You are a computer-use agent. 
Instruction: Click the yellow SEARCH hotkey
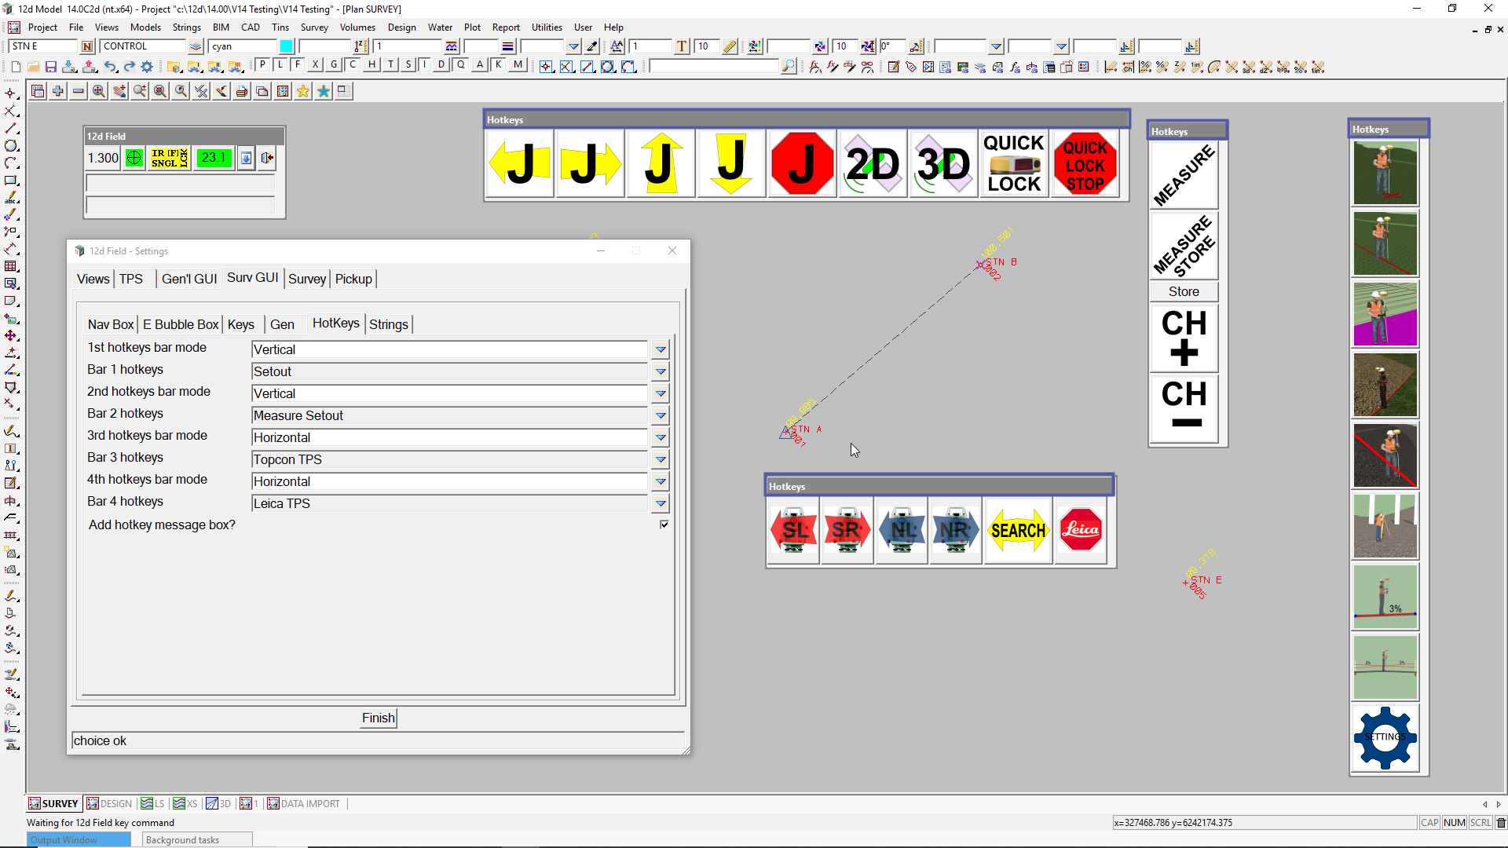(1018, 531)
